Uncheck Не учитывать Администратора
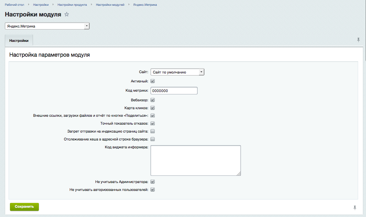The image size is (366, 217). coord(153,182)
